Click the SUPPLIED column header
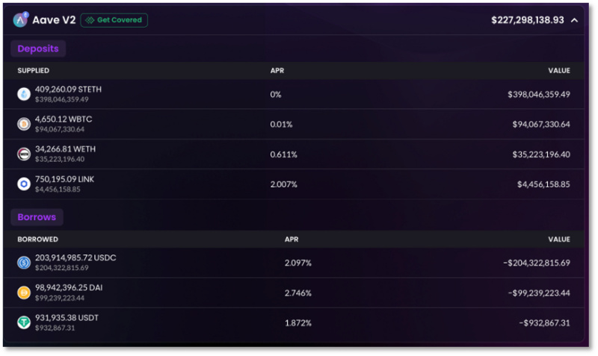The width and height of the screenshot is (598, 356). [33, 70]
